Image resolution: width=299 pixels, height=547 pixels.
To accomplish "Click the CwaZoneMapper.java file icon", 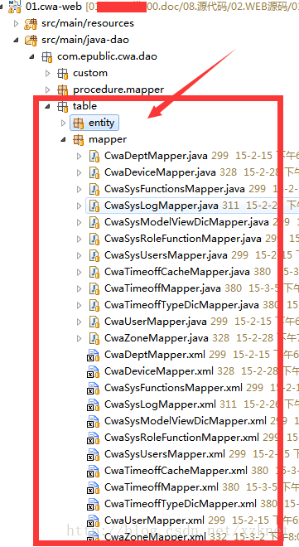I will 94,338.
